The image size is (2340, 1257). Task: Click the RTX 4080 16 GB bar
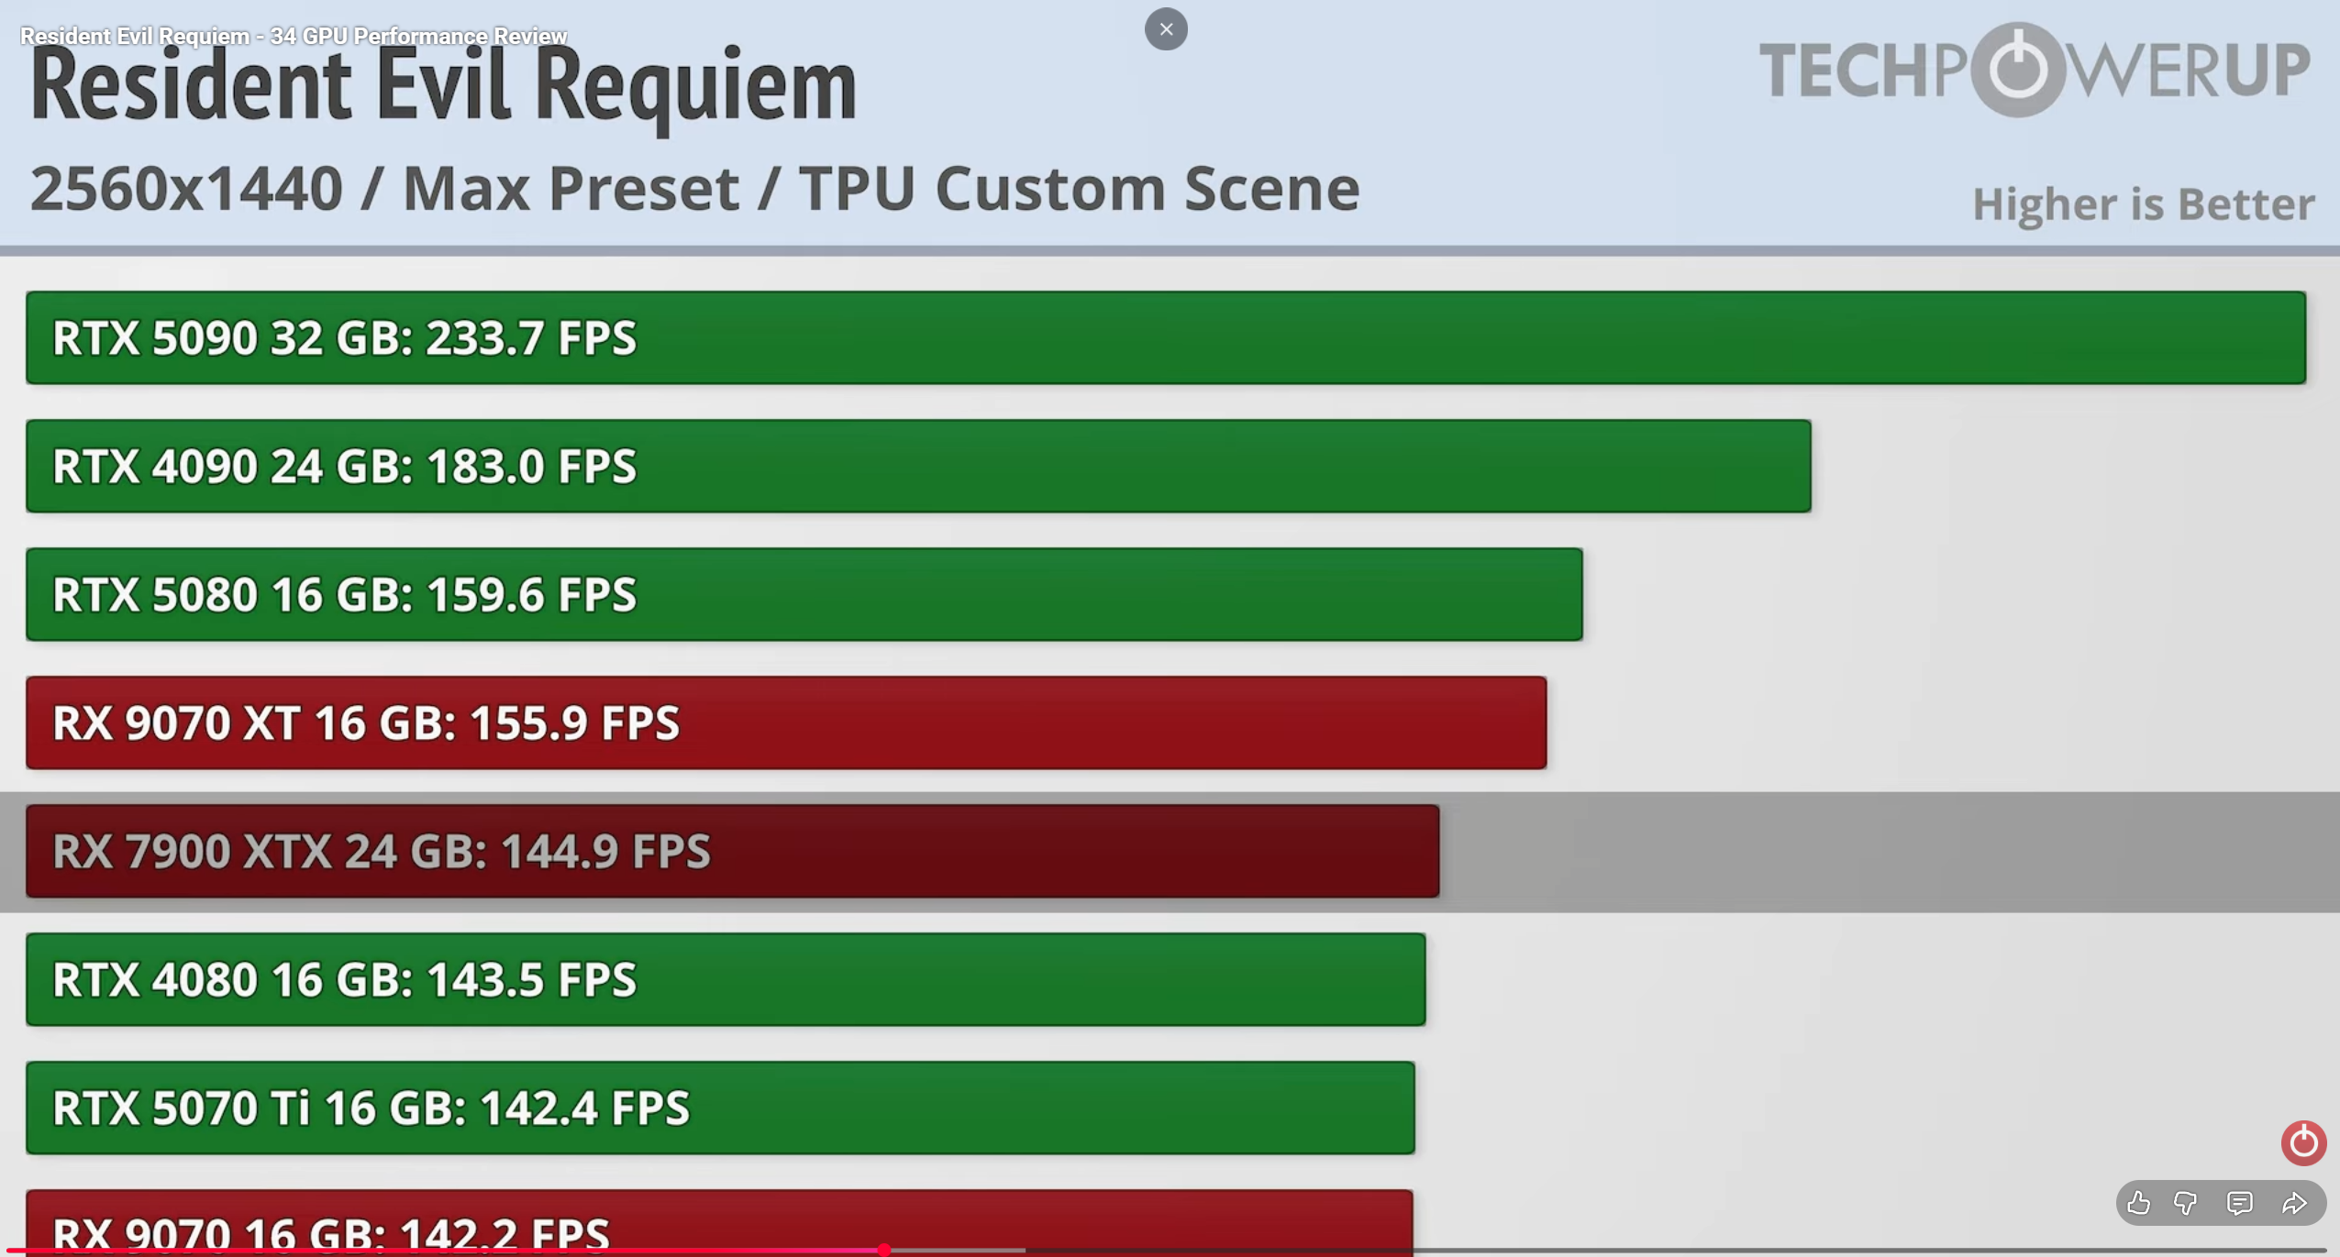click(x=725, y=979)
